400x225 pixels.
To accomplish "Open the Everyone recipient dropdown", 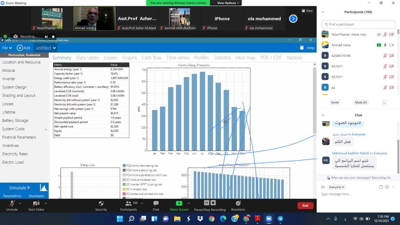I will 336,187.
